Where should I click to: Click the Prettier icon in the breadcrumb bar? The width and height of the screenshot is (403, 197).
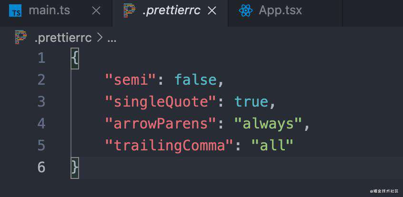(x=21, y=37)
